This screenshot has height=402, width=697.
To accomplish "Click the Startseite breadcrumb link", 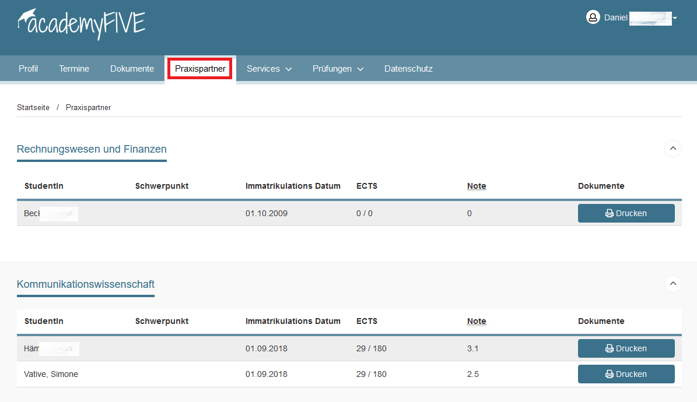I will pos(33,108).
